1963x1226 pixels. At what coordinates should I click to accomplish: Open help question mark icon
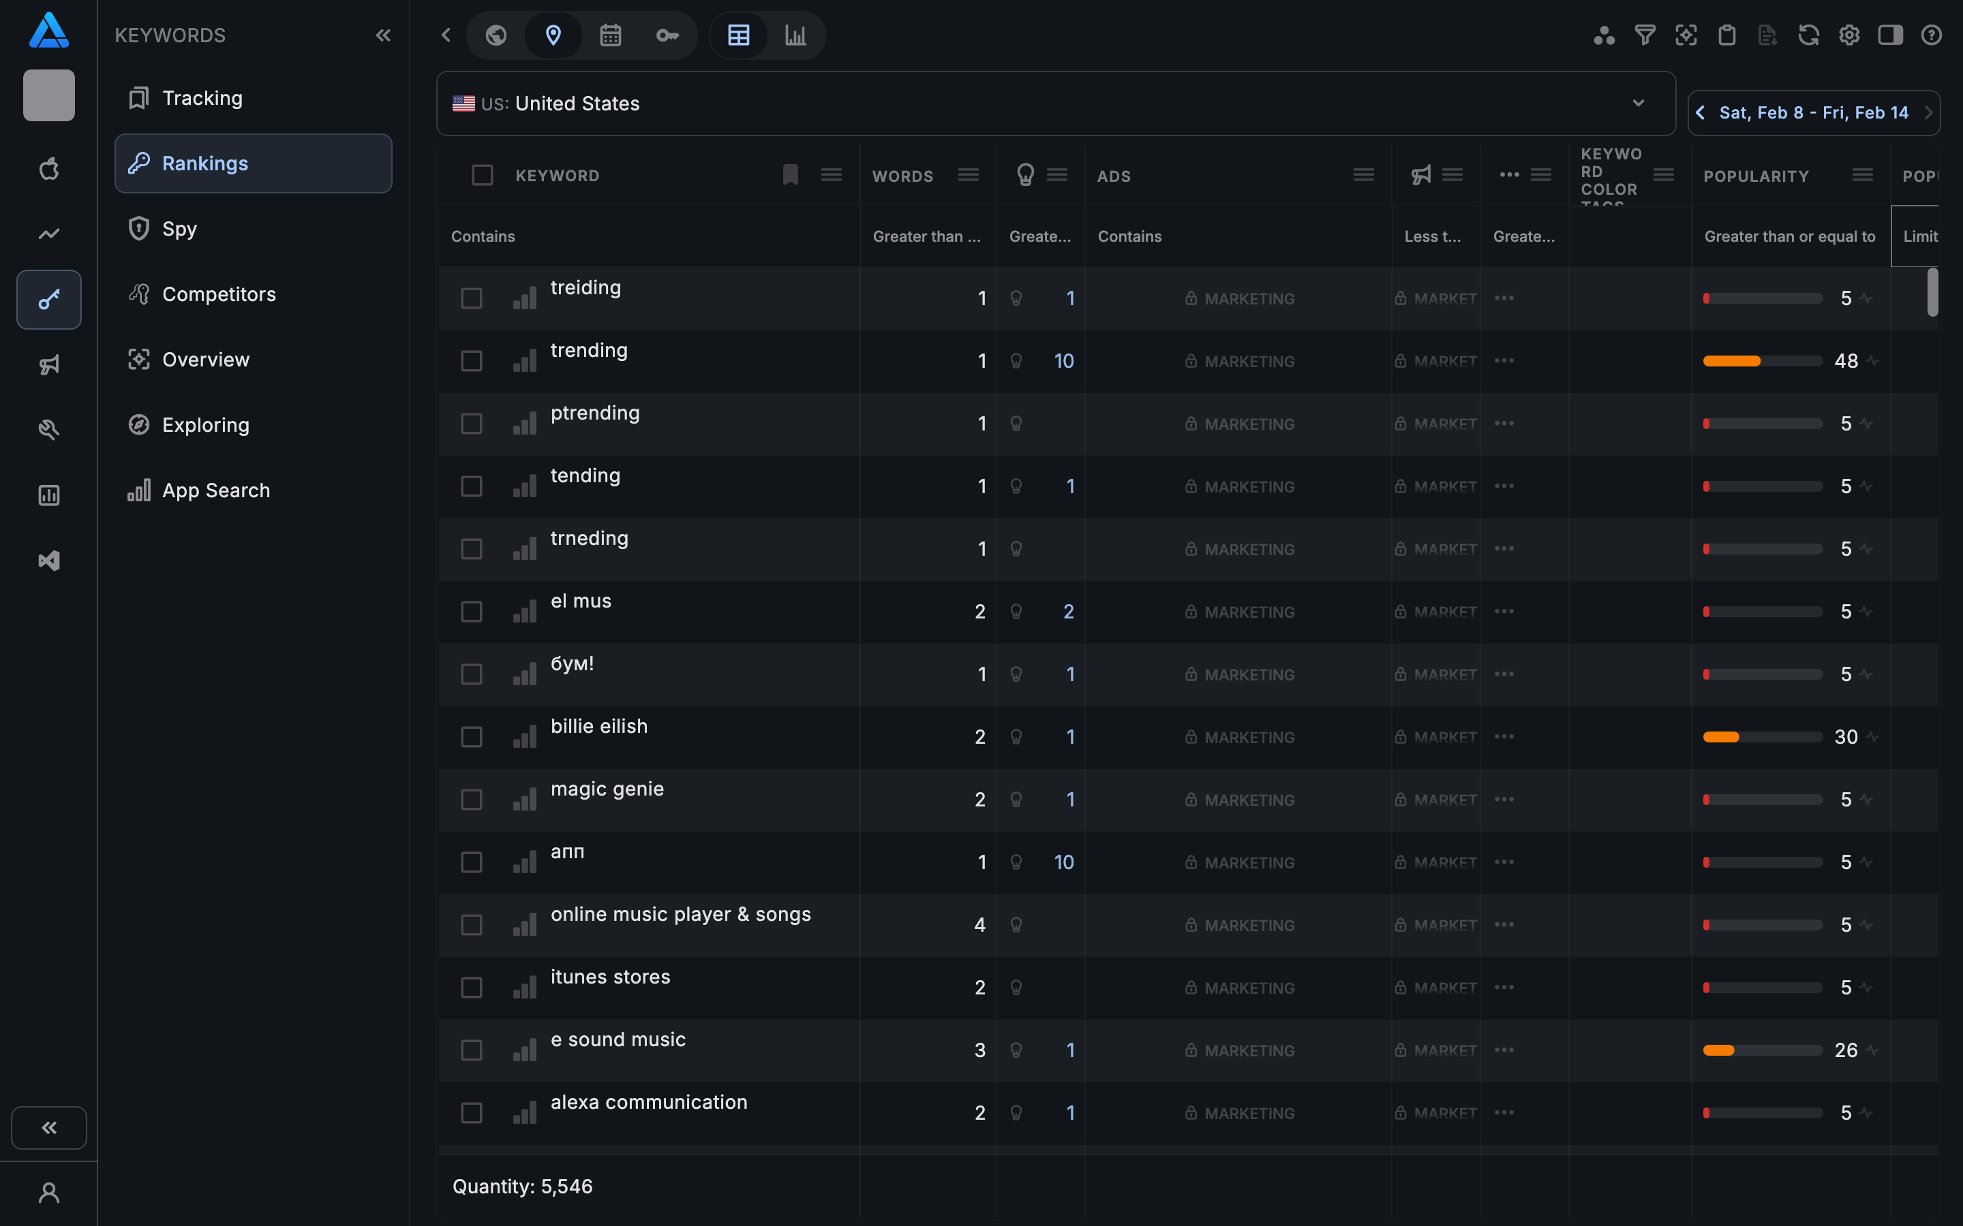click(x=1930, y=35)
